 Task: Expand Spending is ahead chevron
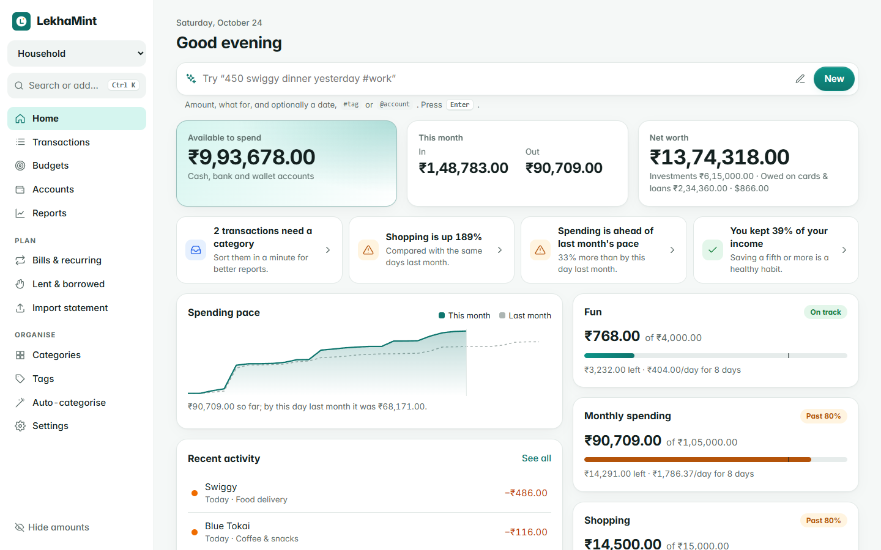click(x=672, y=250)
